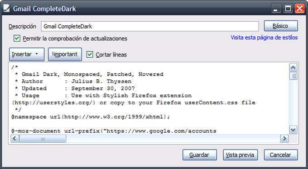Screen dimensions: 308x169
Task: Insert the !important keyword
Action: (65, 54)
